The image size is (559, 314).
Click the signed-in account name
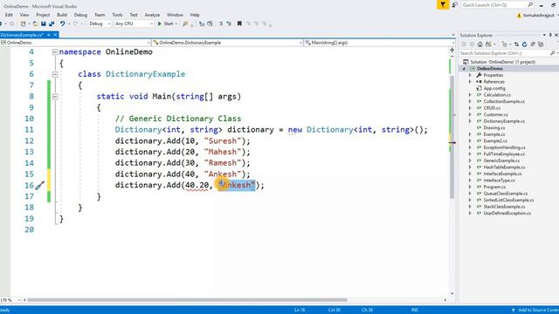pos(538,16)
